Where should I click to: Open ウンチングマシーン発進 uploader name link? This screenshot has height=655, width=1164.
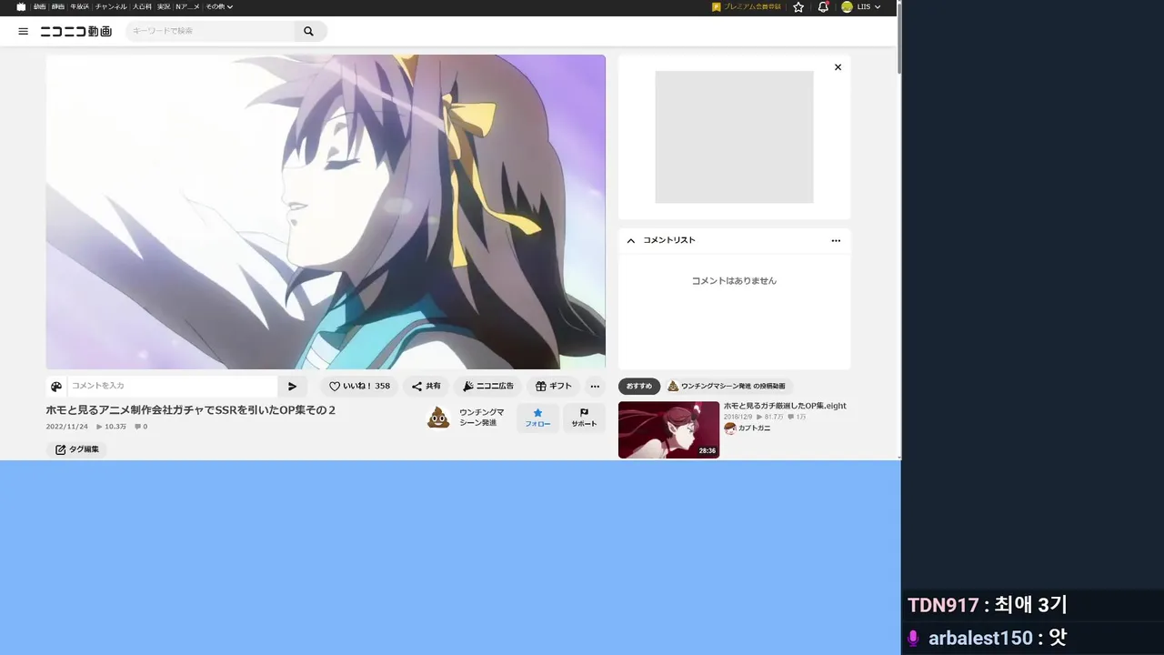point(481,418)
